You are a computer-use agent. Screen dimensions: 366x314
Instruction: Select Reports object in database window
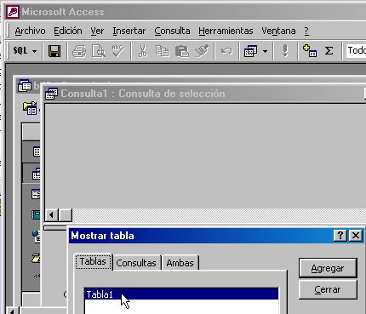[x=36, y=214]
